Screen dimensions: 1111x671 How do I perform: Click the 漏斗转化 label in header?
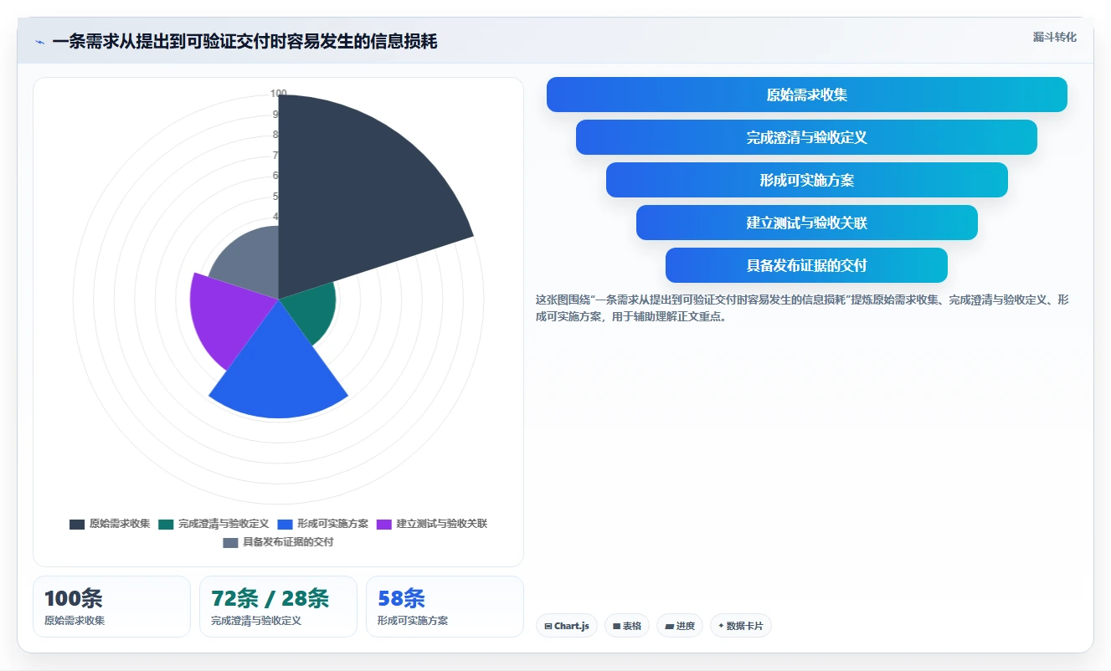1054,37
